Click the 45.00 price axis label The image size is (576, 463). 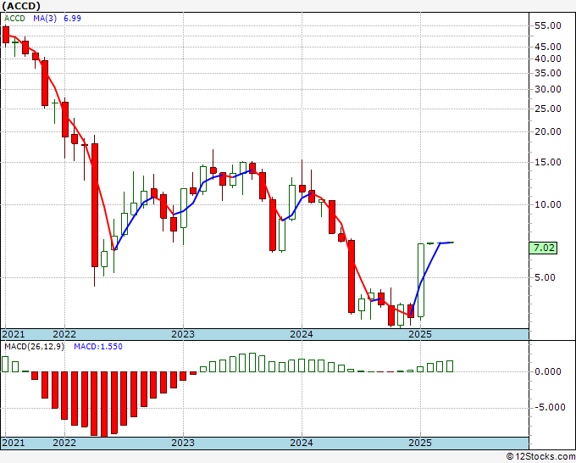[x=548, y=47]
